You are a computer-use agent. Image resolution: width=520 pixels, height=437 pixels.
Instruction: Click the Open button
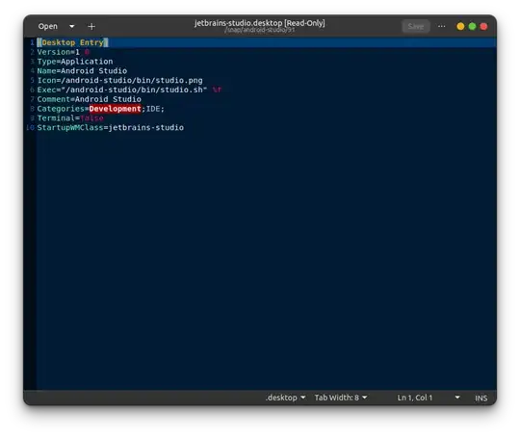[48, 26]
